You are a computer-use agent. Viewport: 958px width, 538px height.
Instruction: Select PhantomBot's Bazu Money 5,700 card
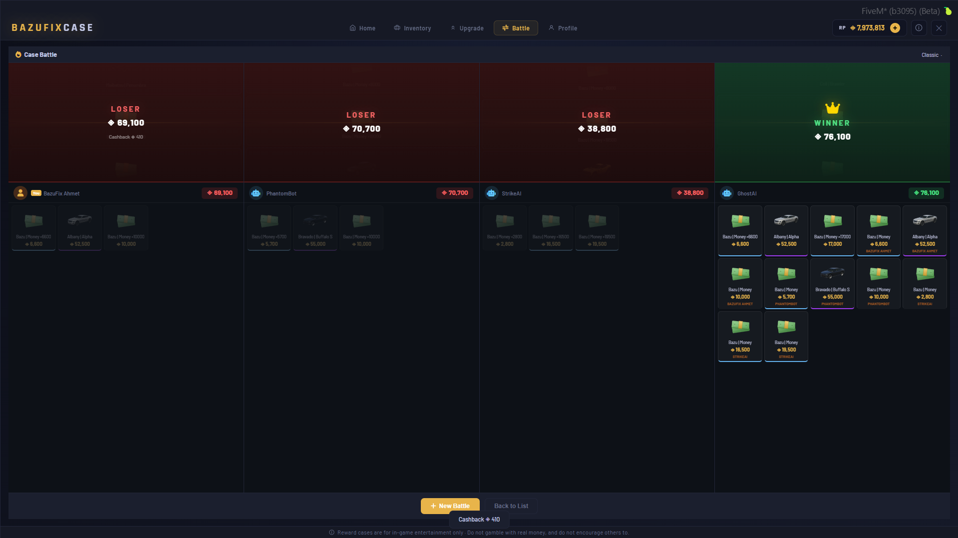269,228
